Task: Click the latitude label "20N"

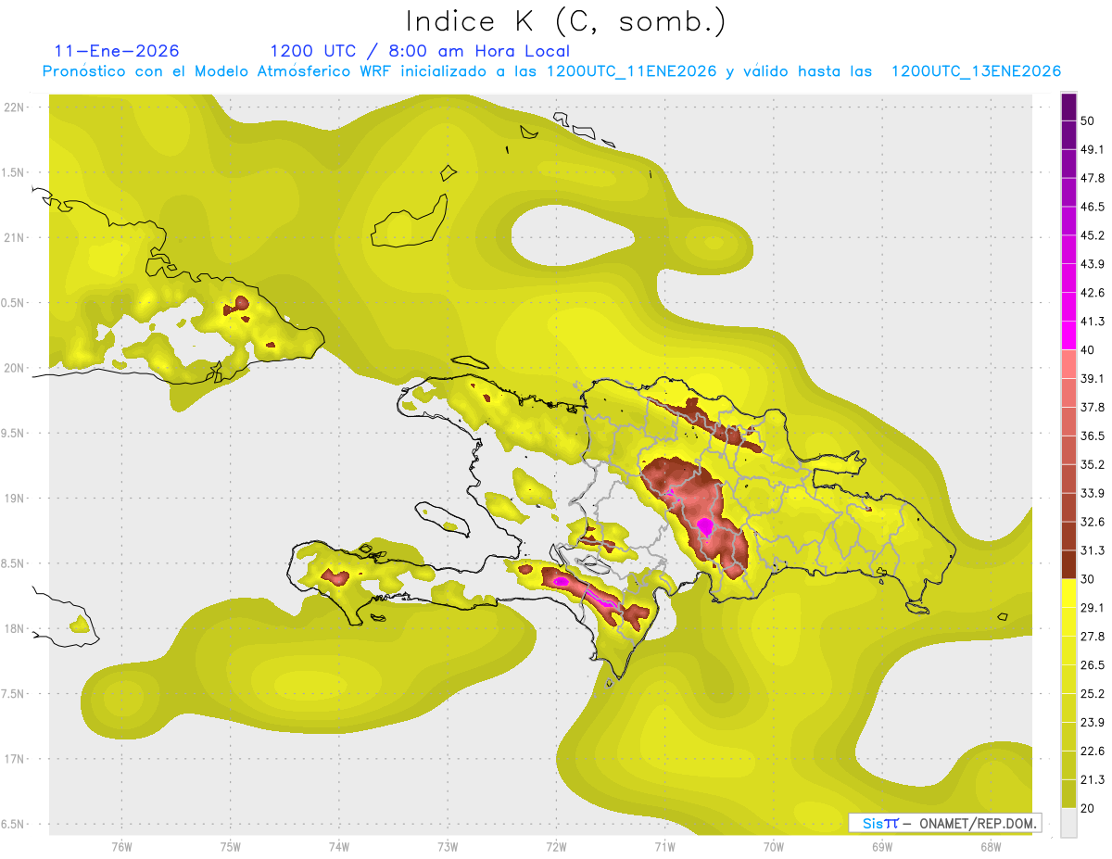Action: tap(14, 368)
